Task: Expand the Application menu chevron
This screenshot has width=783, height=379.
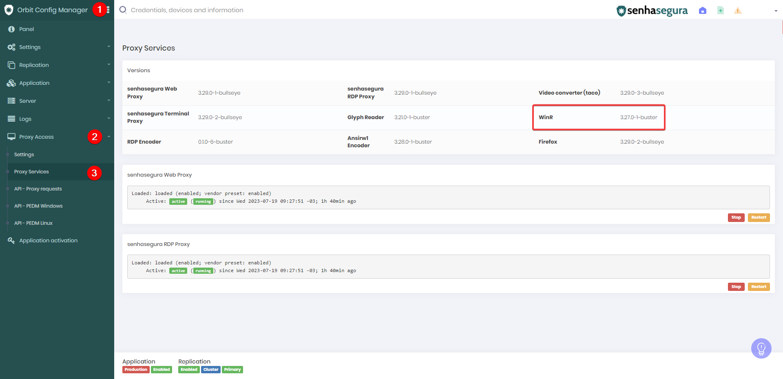Action: click(x=109, y=82)
